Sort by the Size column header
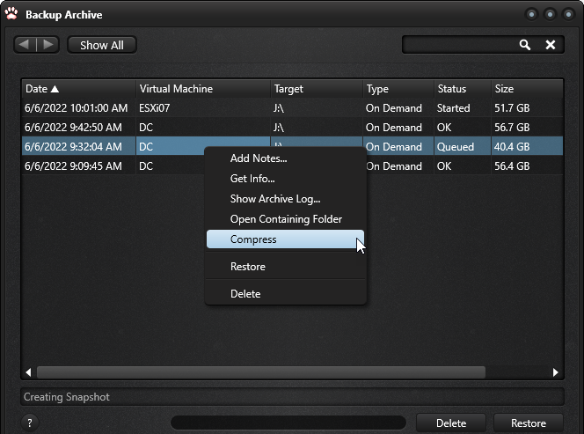Viewport: 584px width, 434px height. click(527, 89)
